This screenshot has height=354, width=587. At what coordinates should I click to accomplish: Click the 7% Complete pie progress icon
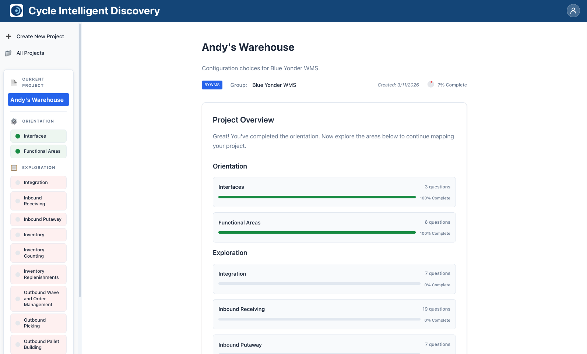pyautogui.click(x=430, y=84)
